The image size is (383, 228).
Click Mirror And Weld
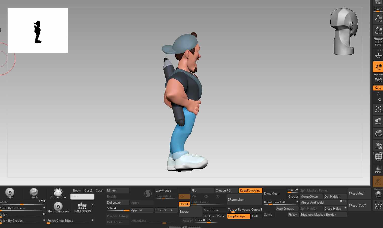coord(323,203)
